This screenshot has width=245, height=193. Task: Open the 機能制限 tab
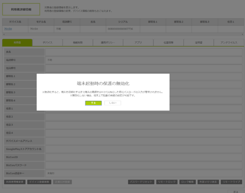coord(78,42)
